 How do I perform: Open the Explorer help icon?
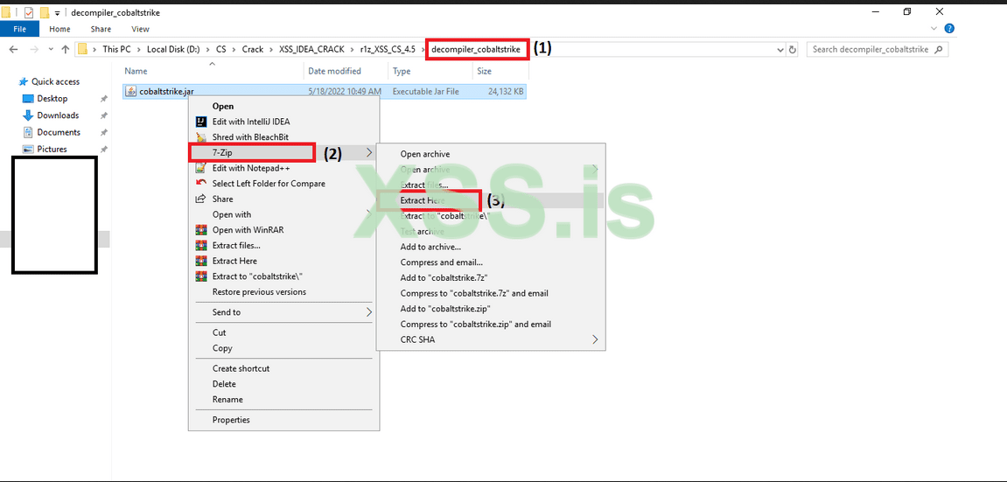pyautogui.click(x=950, y=29)
